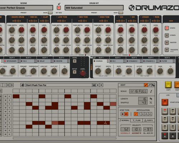Click the Snare Drum LEVEL knob
Viewport: 179px width, 143px height.
coord(21,30)
